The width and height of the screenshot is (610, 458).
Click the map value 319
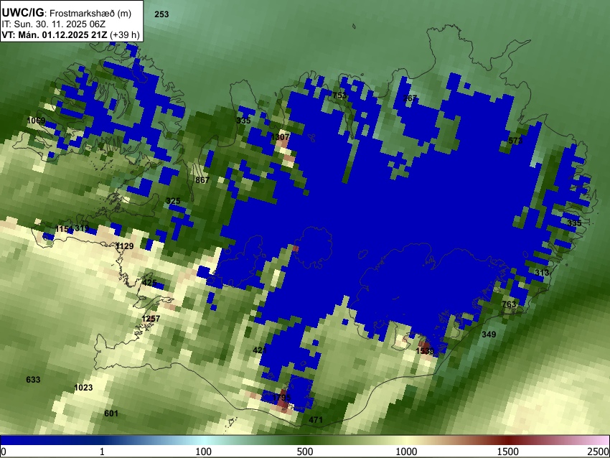[82, 228]
